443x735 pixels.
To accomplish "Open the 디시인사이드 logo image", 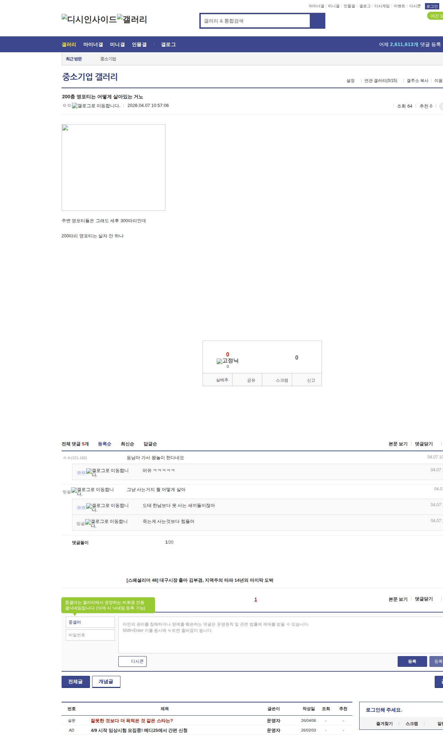I will click(89, 19).
